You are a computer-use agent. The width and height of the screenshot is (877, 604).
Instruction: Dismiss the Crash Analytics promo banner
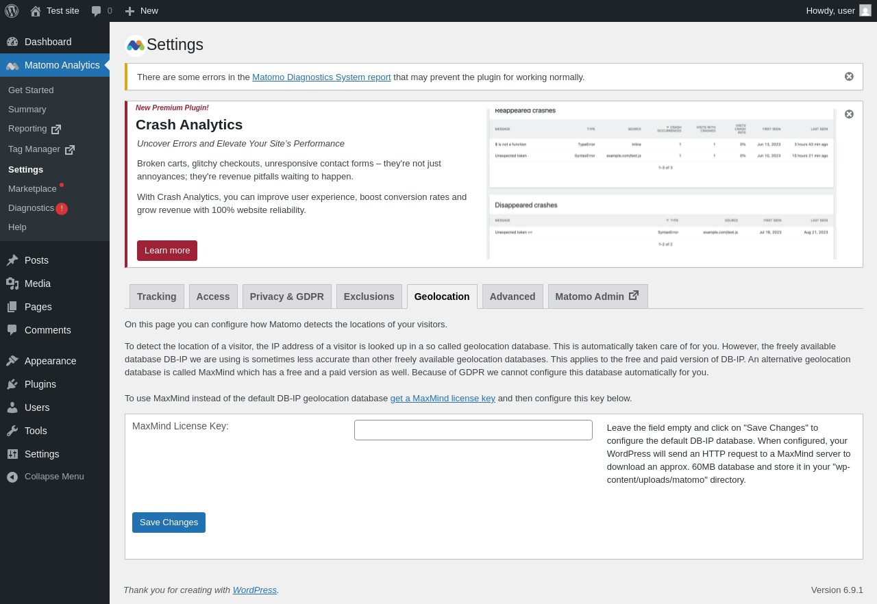click(849, 114)
